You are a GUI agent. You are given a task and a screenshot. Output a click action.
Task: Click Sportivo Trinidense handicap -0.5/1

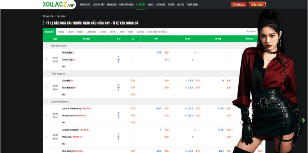[x=159, y=109]
